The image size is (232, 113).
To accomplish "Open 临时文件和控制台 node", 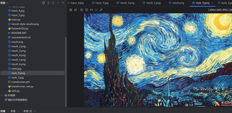I will [18, 100].
